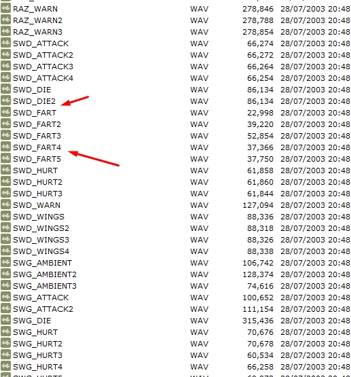Select the file name SWD_WARN
This screenshot has height=377, width=351.
pos(37,205)
